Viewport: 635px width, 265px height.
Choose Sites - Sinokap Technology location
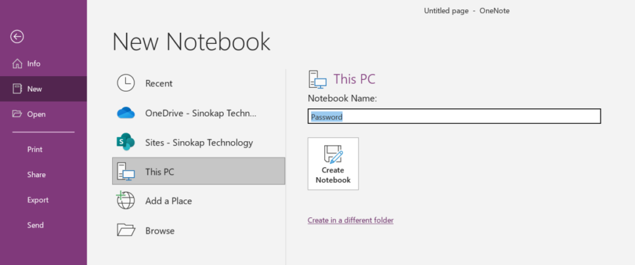coord(198,142)
